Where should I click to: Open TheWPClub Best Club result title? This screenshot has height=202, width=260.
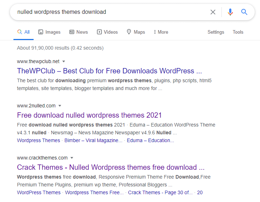tap(109, 71)
